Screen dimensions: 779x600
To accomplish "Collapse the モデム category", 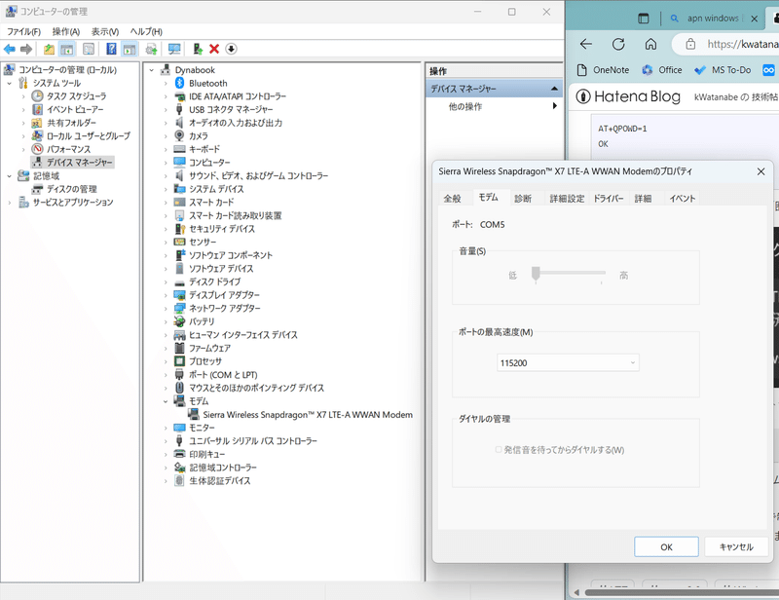I will pyautogui.click(x=166, y=401).
